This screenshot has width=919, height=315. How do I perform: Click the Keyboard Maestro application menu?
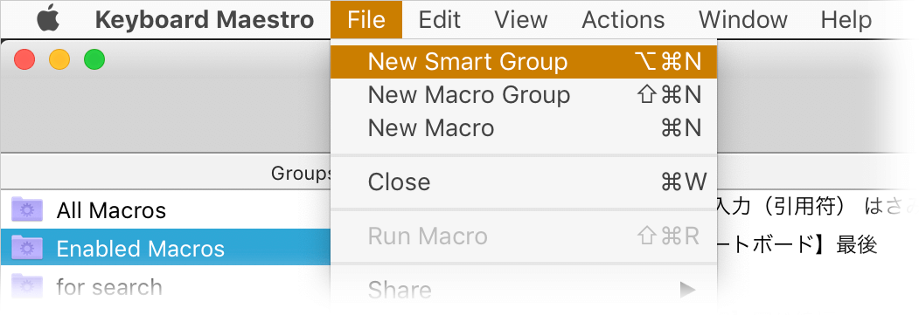tap(204, 20)
